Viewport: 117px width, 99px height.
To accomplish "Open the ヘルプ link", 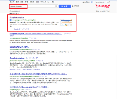I will click(x=108, y=2).
